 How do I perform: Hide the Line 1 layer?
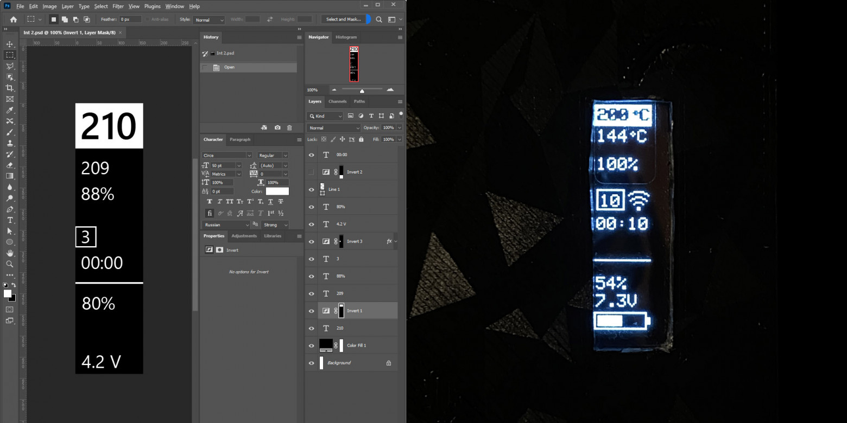[x=312, y=189]
